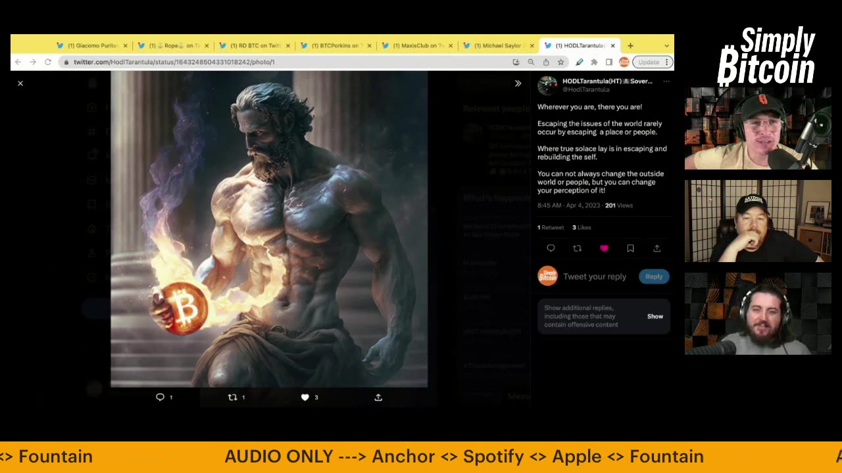
Task: Close the MaxisClub tab
Action: pos(450,45)
